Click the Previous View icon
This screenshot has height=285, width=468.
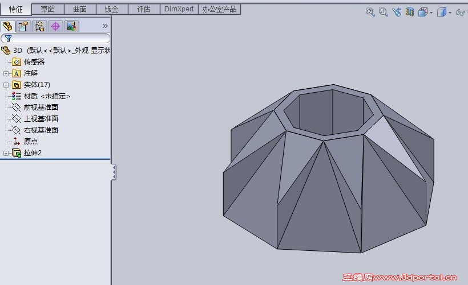(397, 12)
